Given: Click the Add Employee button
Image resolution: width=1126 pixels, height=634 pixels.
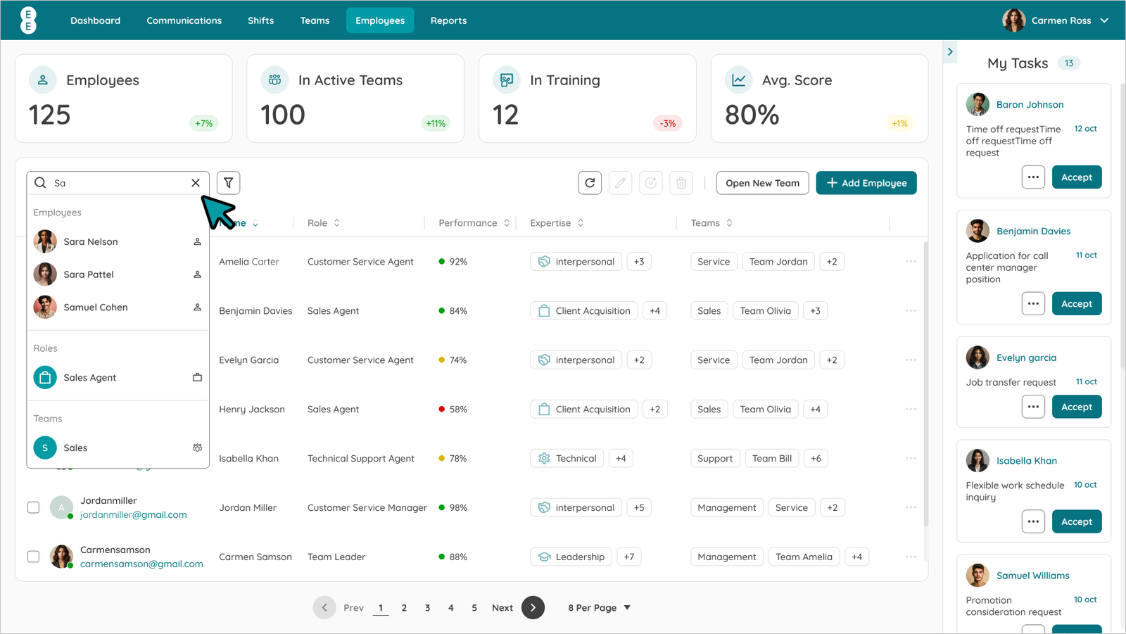Looking at the screenshot, I should click(x=866, y=183).
